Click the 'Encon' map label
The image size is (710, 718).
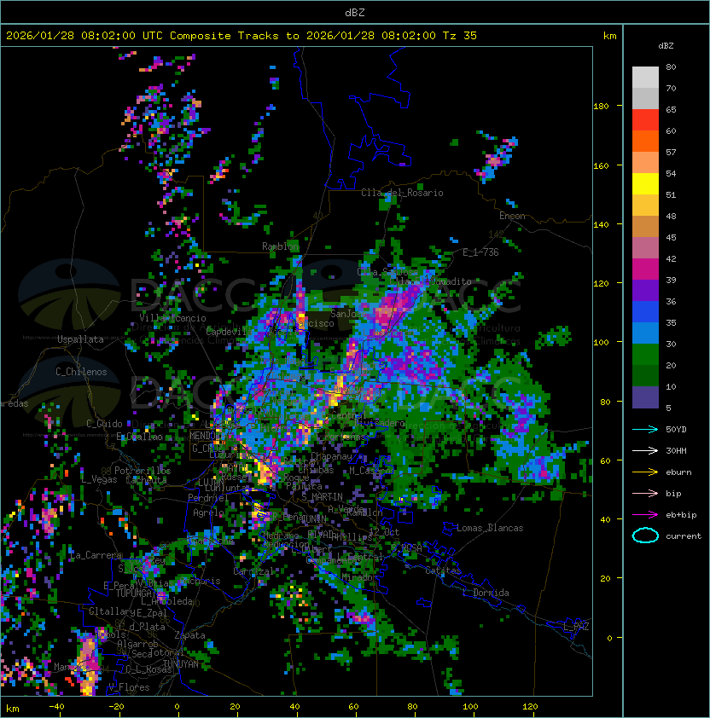[x=512, y=216]
